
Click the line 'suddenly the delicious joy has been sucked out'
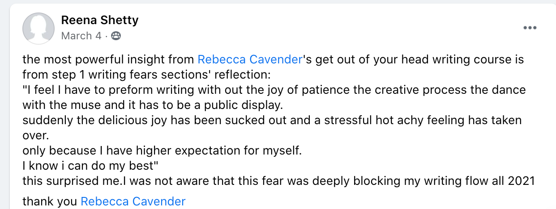[272, 120]
